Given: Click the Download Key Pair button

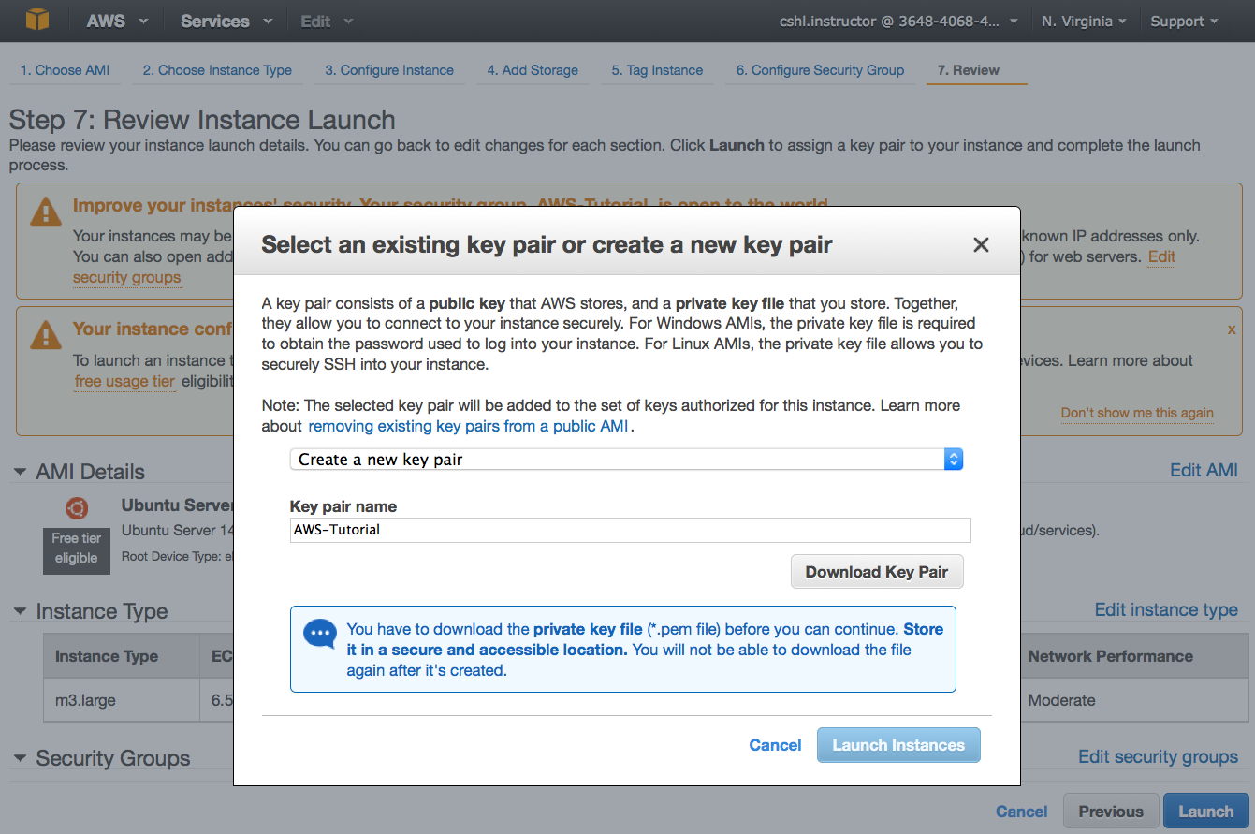Looking at the screenshot, I should pos(877,572).
